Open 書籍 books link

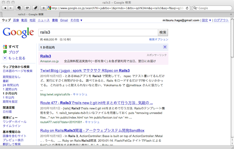(x=55, y=20)
